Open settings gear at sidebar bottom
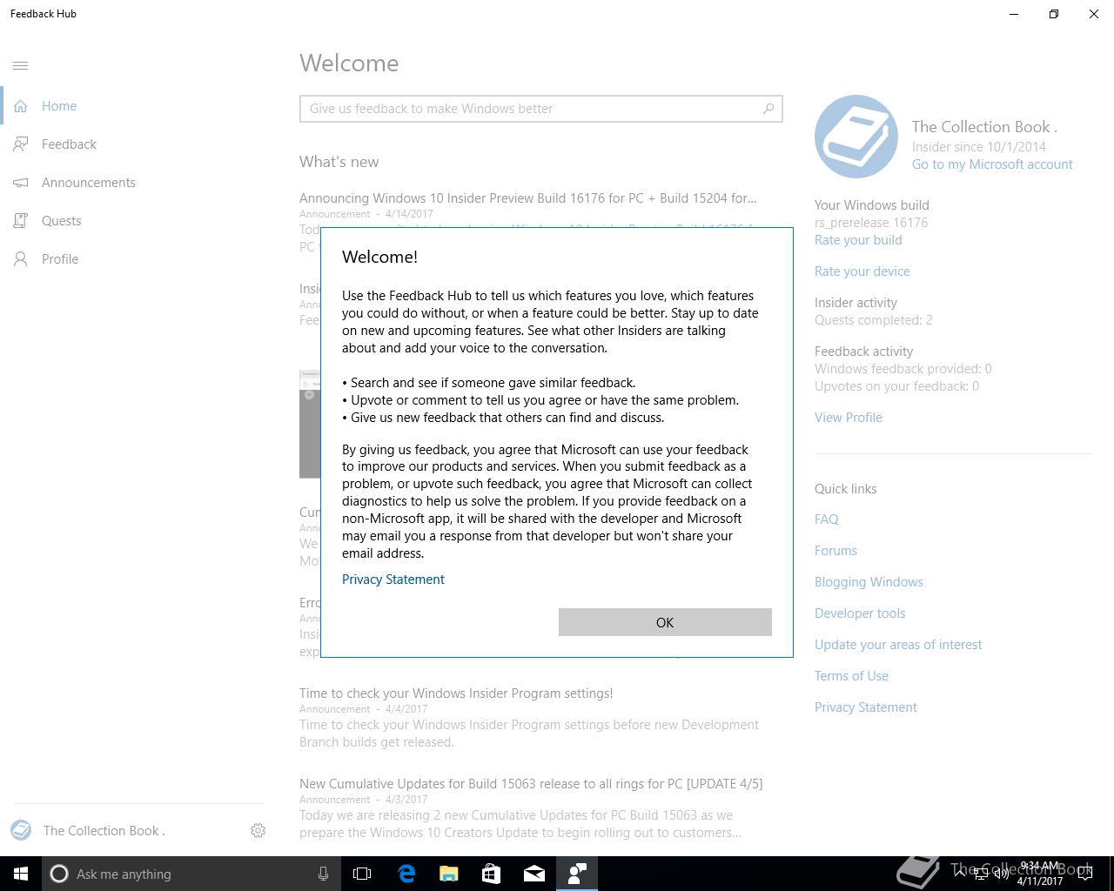This screenshot has width=1114, height=891. click(x=258, y=831)
